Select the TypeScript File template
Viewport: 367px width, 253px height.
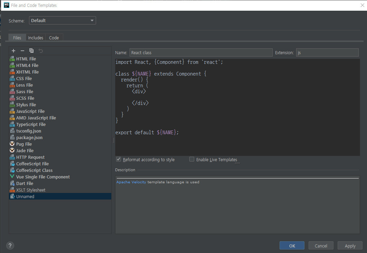60,124
